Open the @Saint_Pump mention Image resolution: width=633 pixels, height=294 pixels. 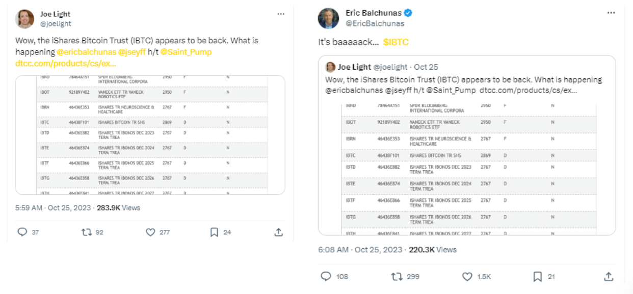pyautogui.click(x=186, y=52)
